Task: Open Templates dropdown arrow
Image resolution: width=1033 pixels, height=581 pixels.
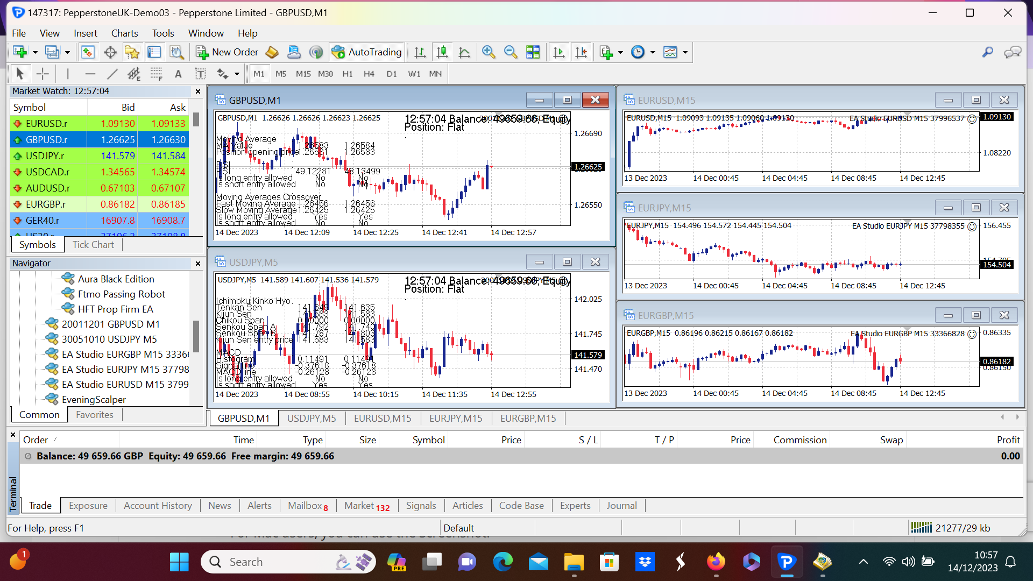Action: click(685, 53)
